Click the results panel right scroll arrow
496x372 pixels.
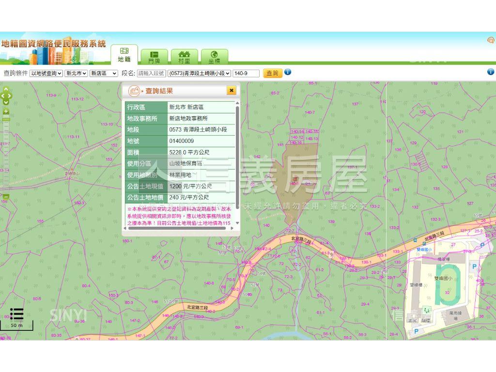coord(232,228)
